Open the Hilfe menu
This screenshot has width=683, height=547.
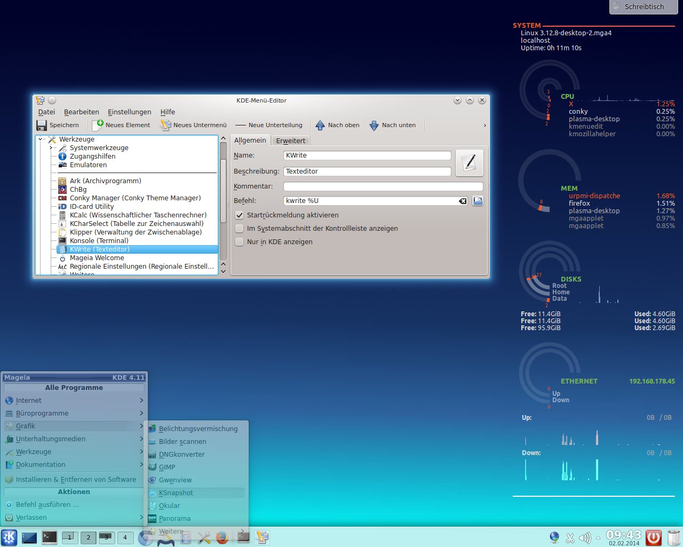pos(168,112)
